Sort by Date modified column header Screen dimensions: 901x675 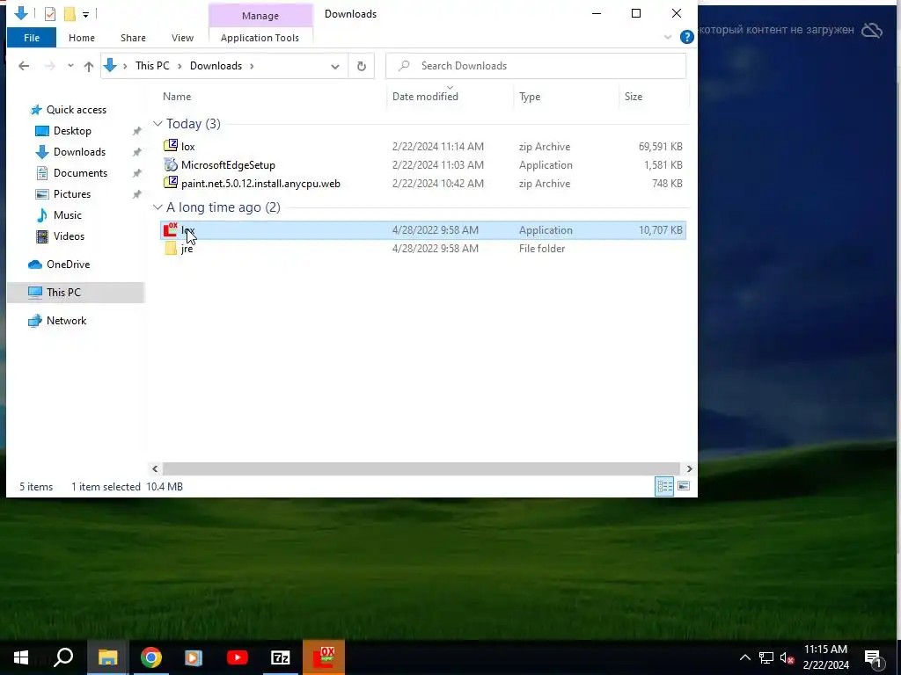[x=425, y=97]
